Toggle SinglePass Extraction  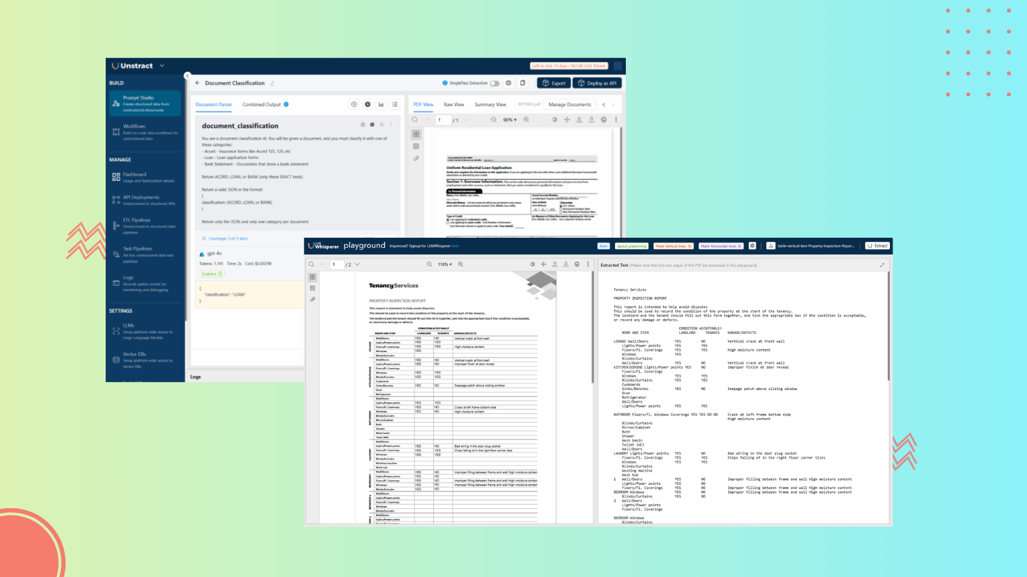[x=494, y=83]
